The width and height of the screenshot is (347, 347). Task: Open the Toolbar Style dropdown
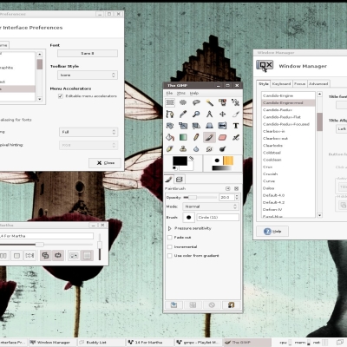pos(88,75)
